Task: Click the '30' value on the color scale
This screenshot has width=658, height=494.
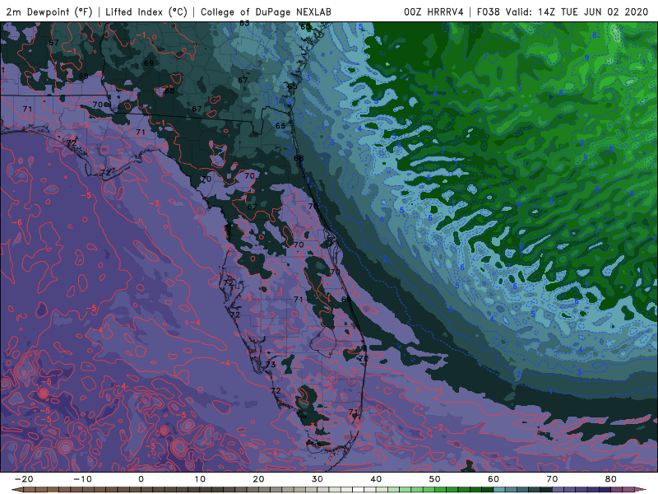Action: [x=317, y=479]
